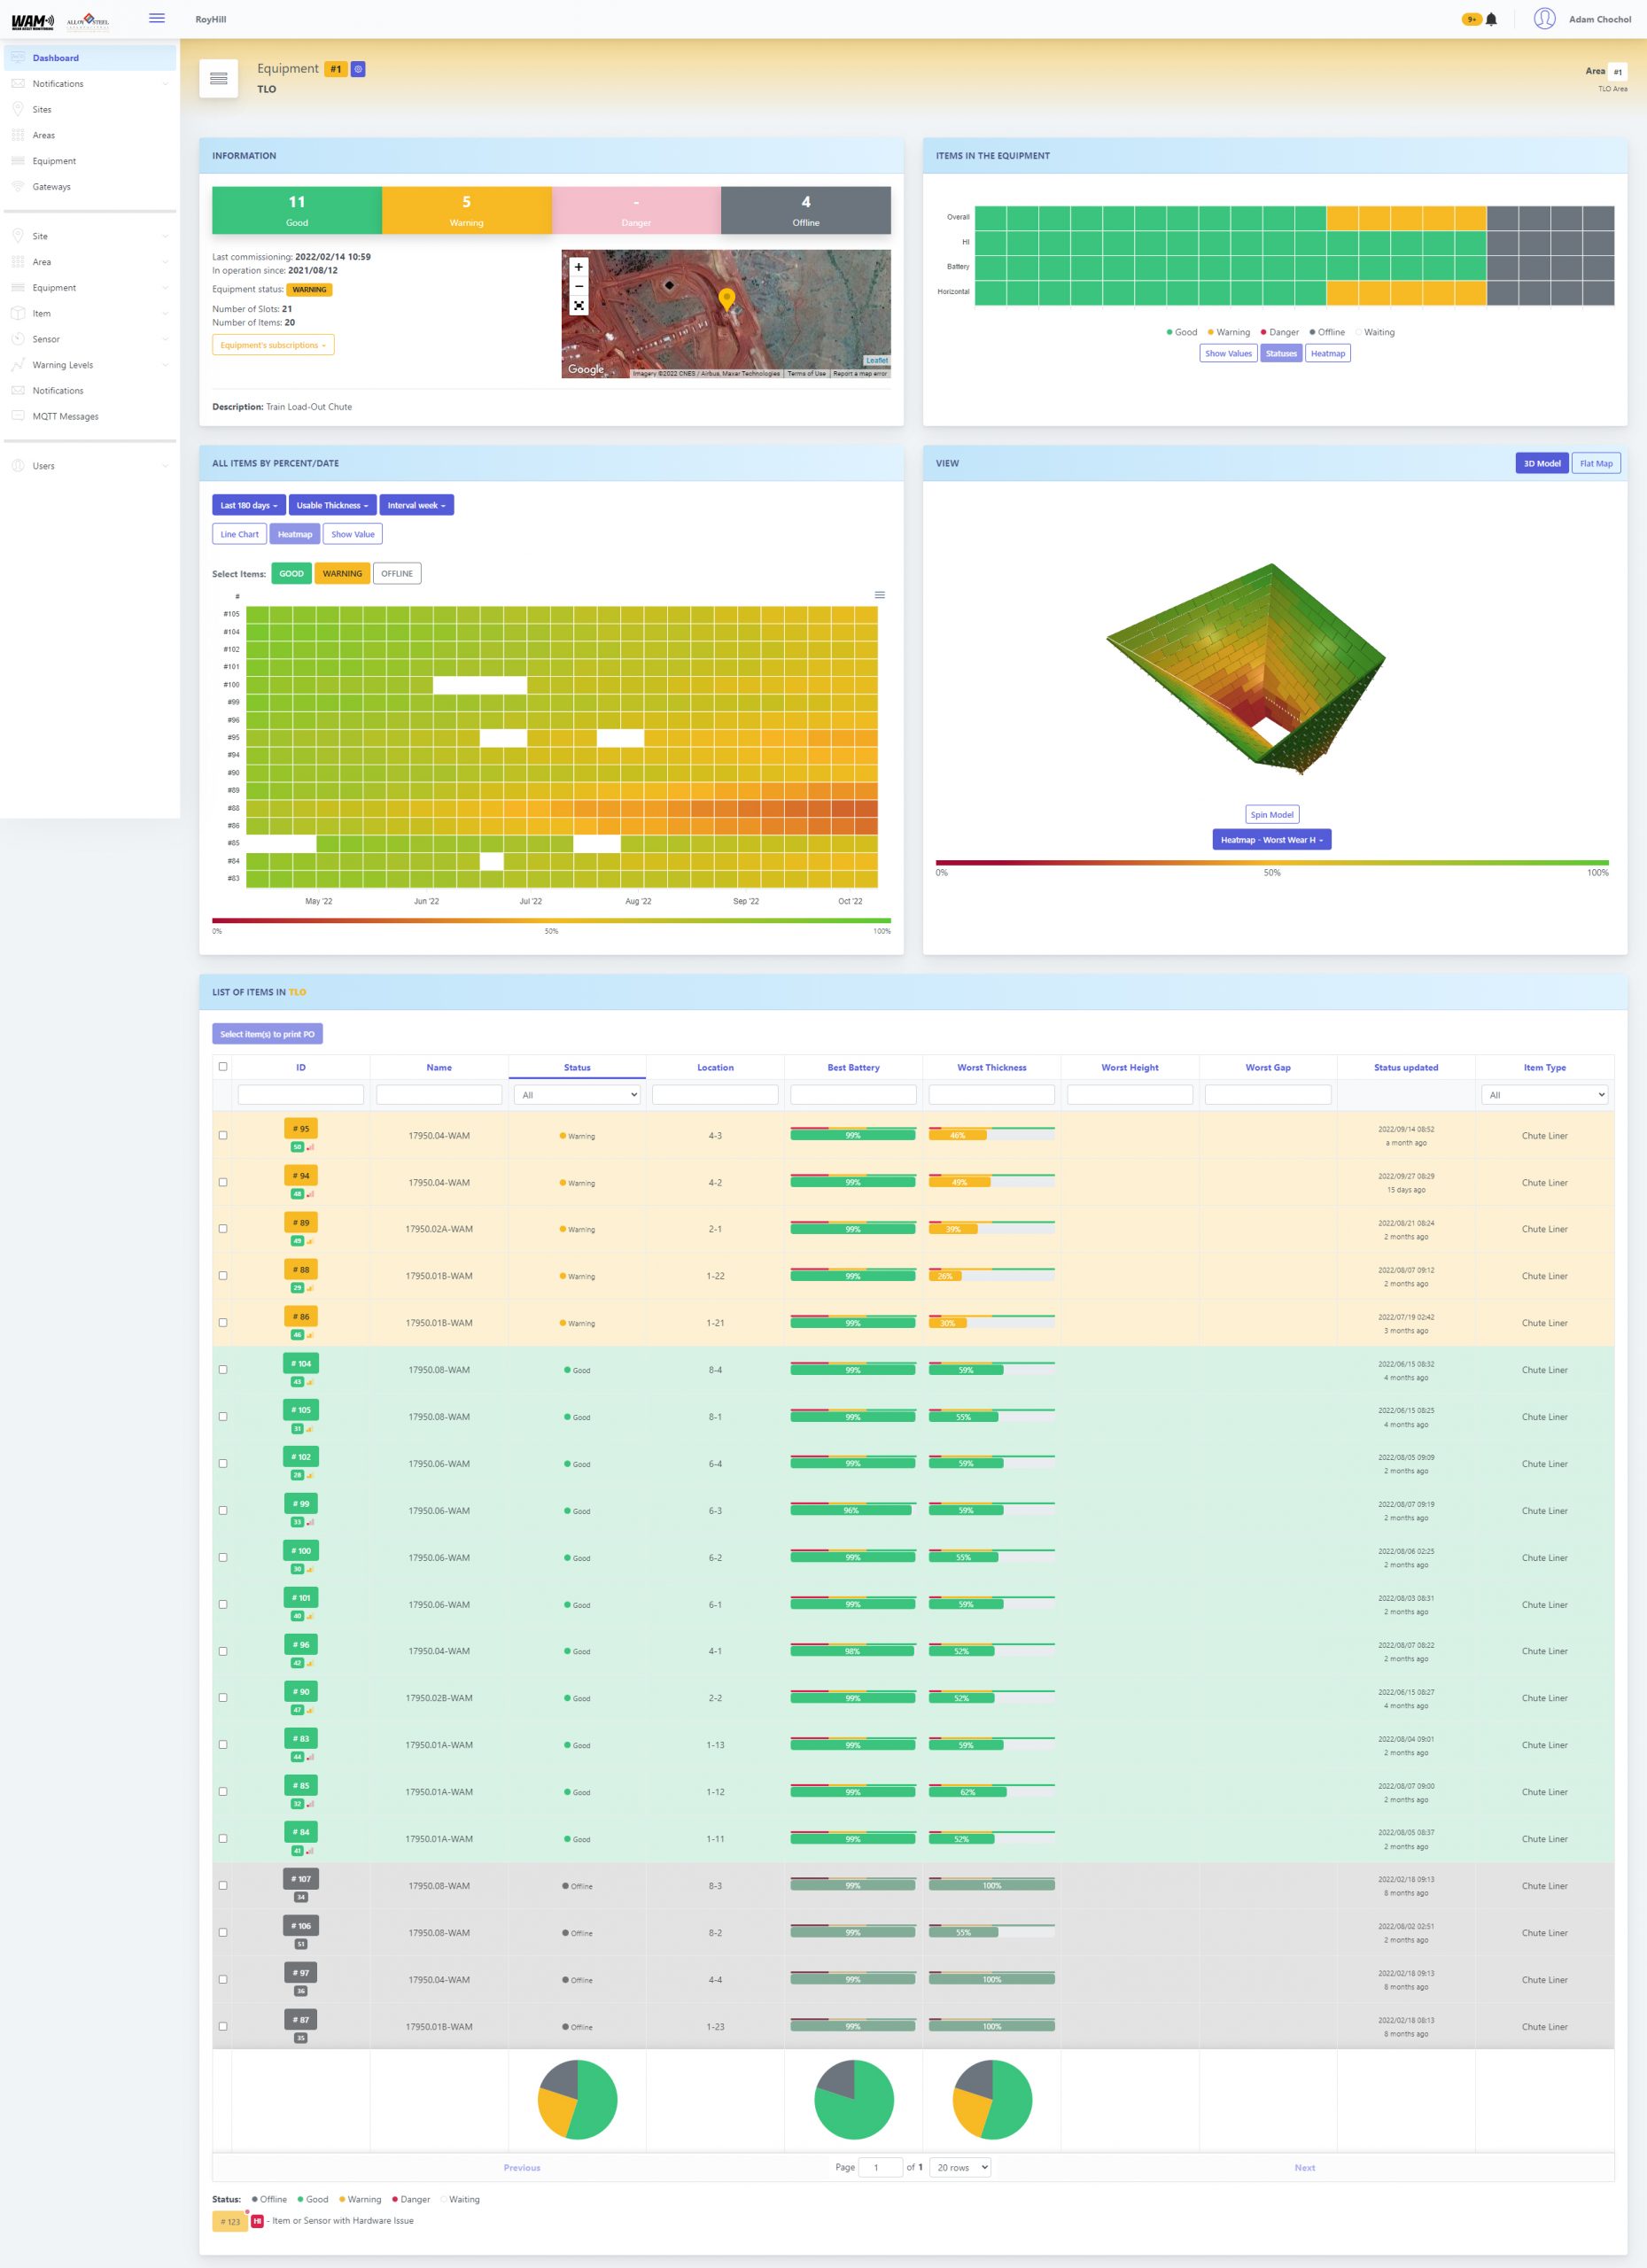Select checkbox for item #104 row
This screenshot has height=2268, width=1647.
223,1369
